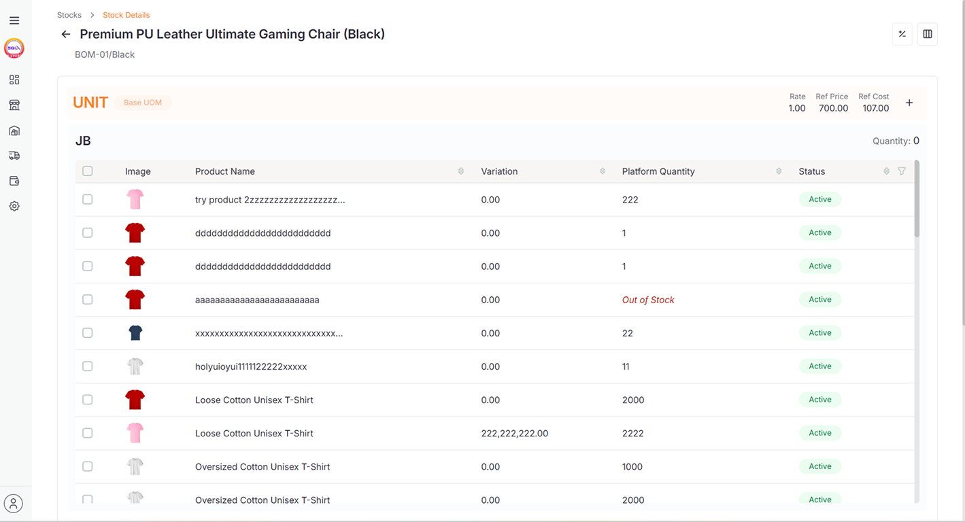The width and height of the screenshot is (965, 522).
Task: Open the user profile icon at bottom left
Action: click(14, 504)
